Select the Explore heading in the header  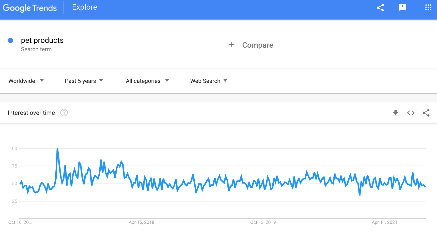click(x=85, y=7)
